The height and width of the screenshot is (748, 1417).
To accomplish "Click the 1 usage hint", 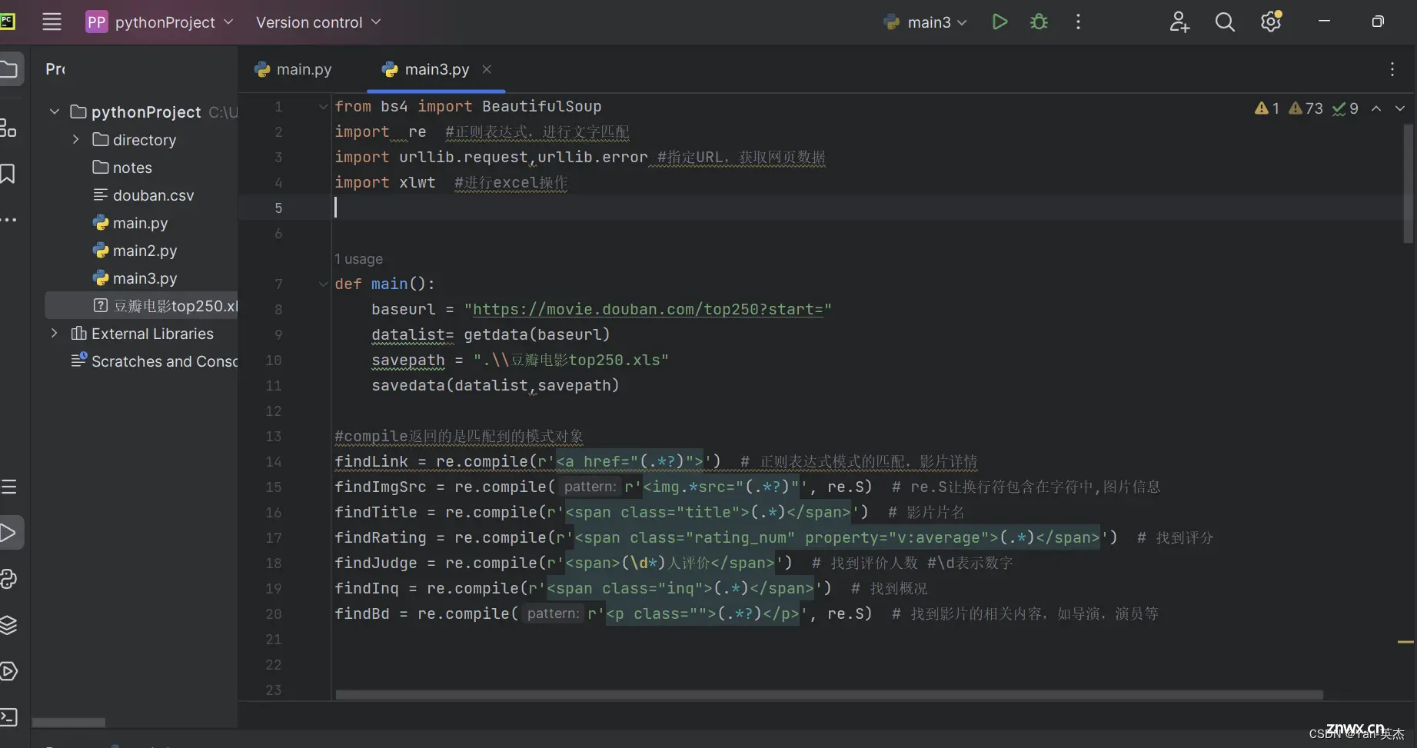I will pos(358,259).
